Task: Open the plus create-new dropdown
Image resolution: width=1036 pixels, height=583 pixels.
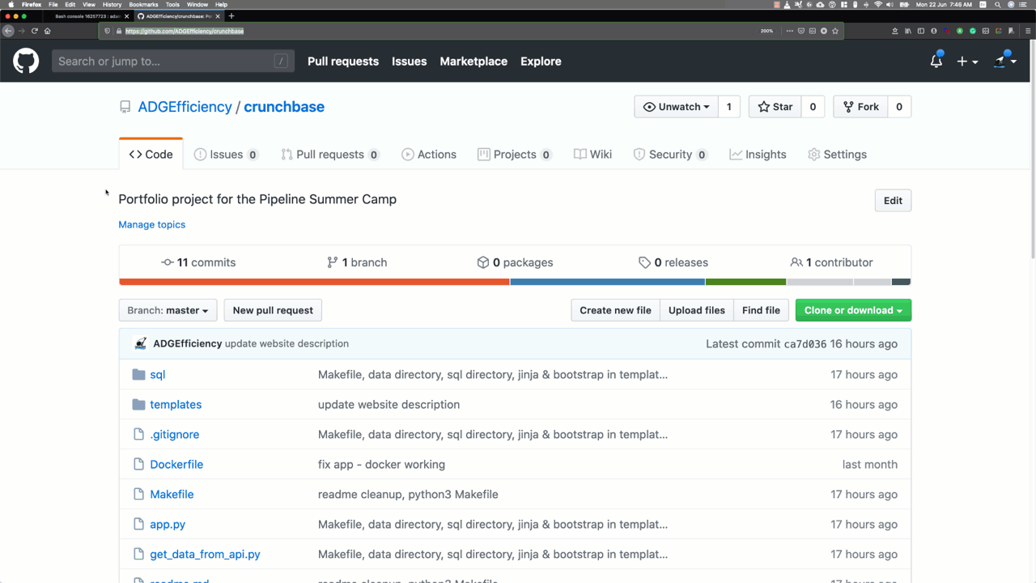Action: [967, 62]
